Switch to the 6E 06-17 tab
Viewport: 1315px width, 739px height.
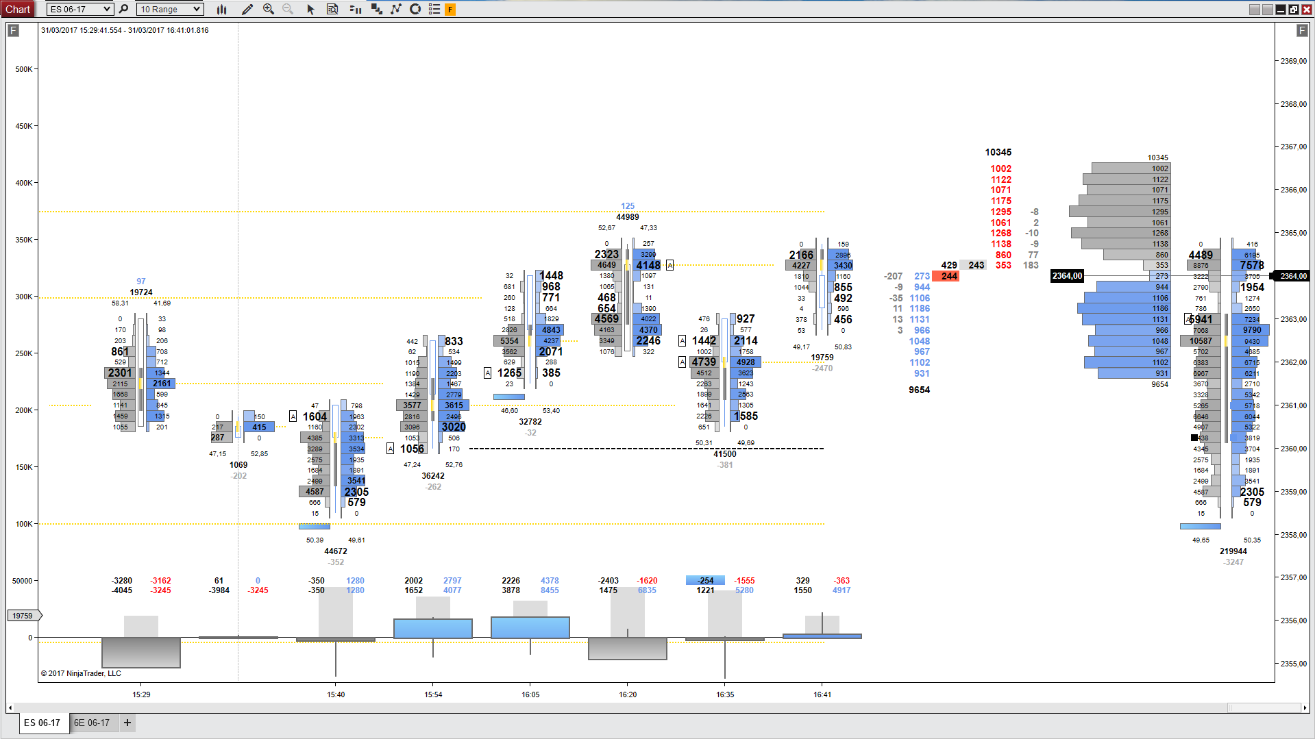[92, 723]
